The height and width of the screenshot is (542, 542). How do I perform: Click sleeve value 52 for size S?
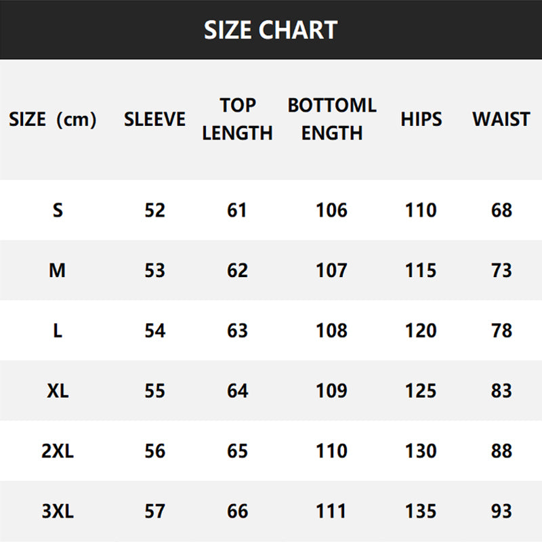tap(155, 210)
